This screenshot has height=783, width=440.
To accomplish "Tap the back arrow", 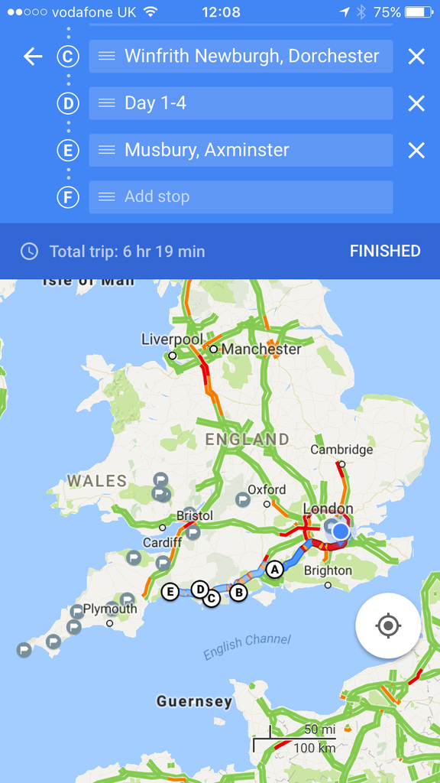I will (33, 57).
